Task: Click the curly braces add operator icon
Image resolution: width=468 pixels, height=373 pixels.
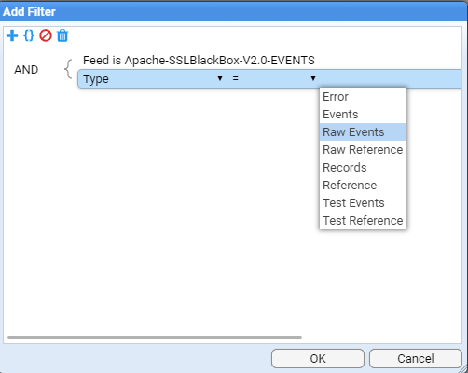Action: (x=29, y=35)
